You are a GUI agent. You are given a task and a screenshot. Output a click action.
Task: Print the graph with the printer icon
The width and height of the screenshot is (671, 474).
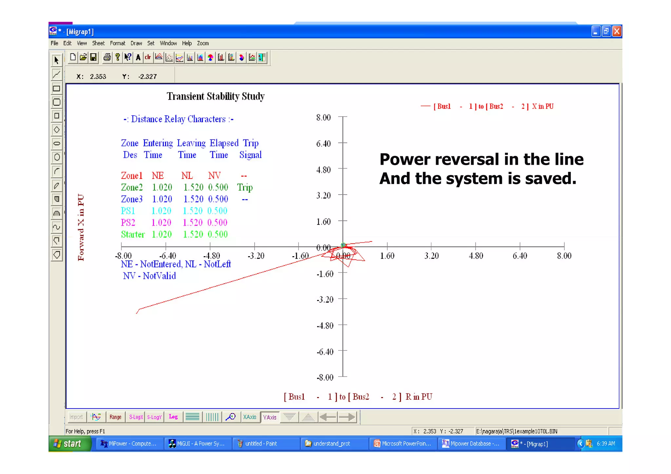point(107,58)
